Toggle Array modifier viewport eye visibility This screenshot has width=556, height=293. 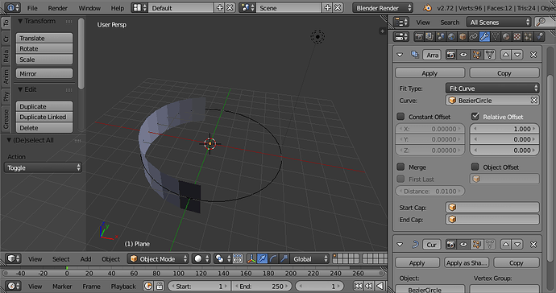tap(463, 55)
